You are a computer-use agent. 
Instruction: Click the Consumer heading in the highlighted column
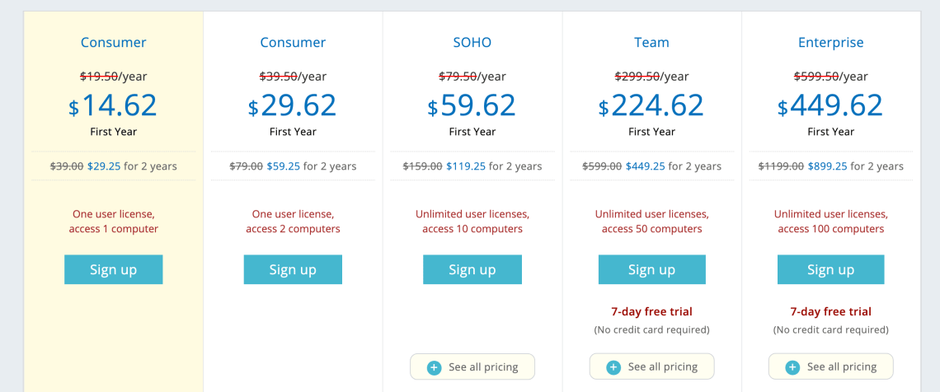[114, 43]
